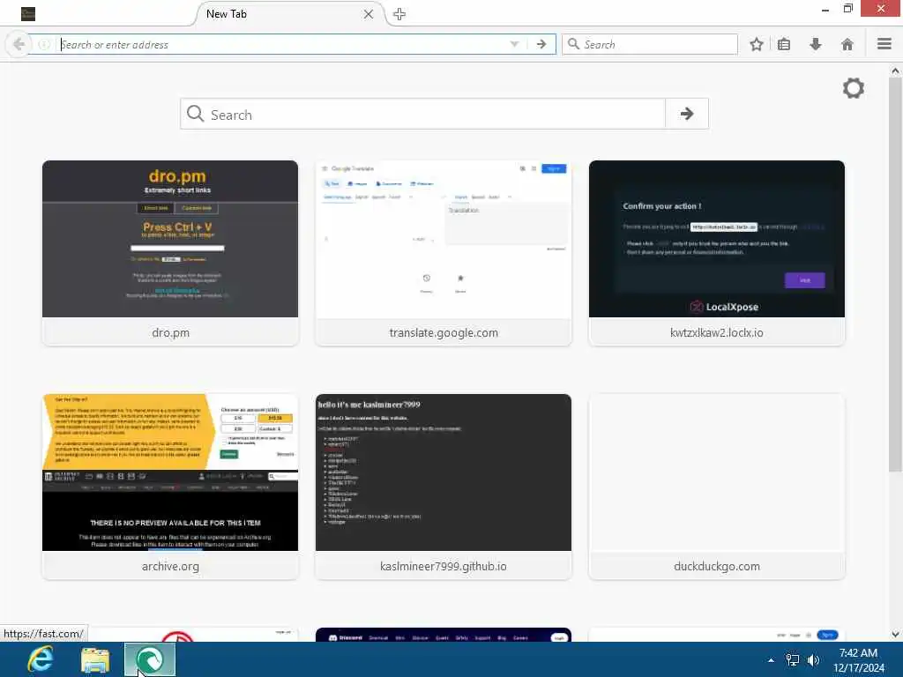This screenshot has width=903, height=677.
Task: Open the Discord tile at the bottom
Action: 444,635
